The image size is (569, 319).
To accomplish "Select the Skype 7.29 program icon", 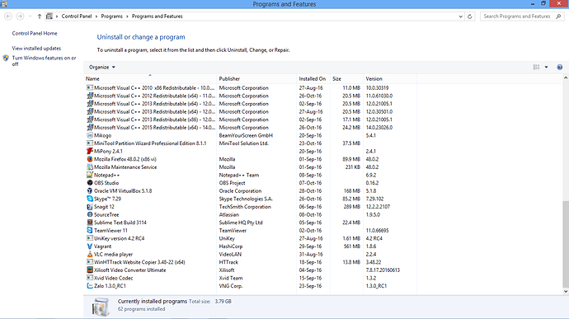I will (90, 199).
